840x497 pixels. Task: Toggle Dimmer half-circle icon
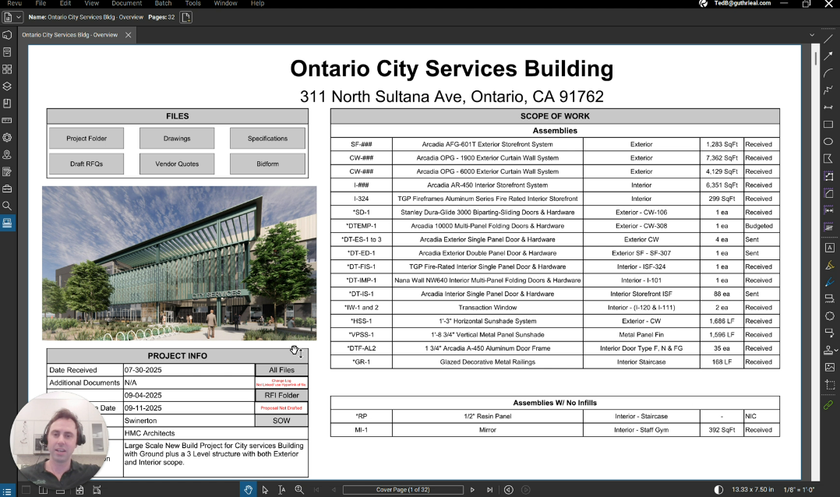coord(719,489)
